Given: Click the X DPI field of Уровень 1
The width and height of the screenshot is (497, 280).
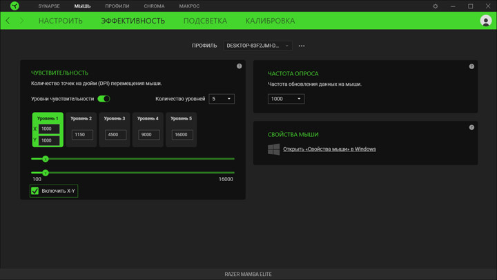Looking at the screenshot, I should (x=49, y=129).
